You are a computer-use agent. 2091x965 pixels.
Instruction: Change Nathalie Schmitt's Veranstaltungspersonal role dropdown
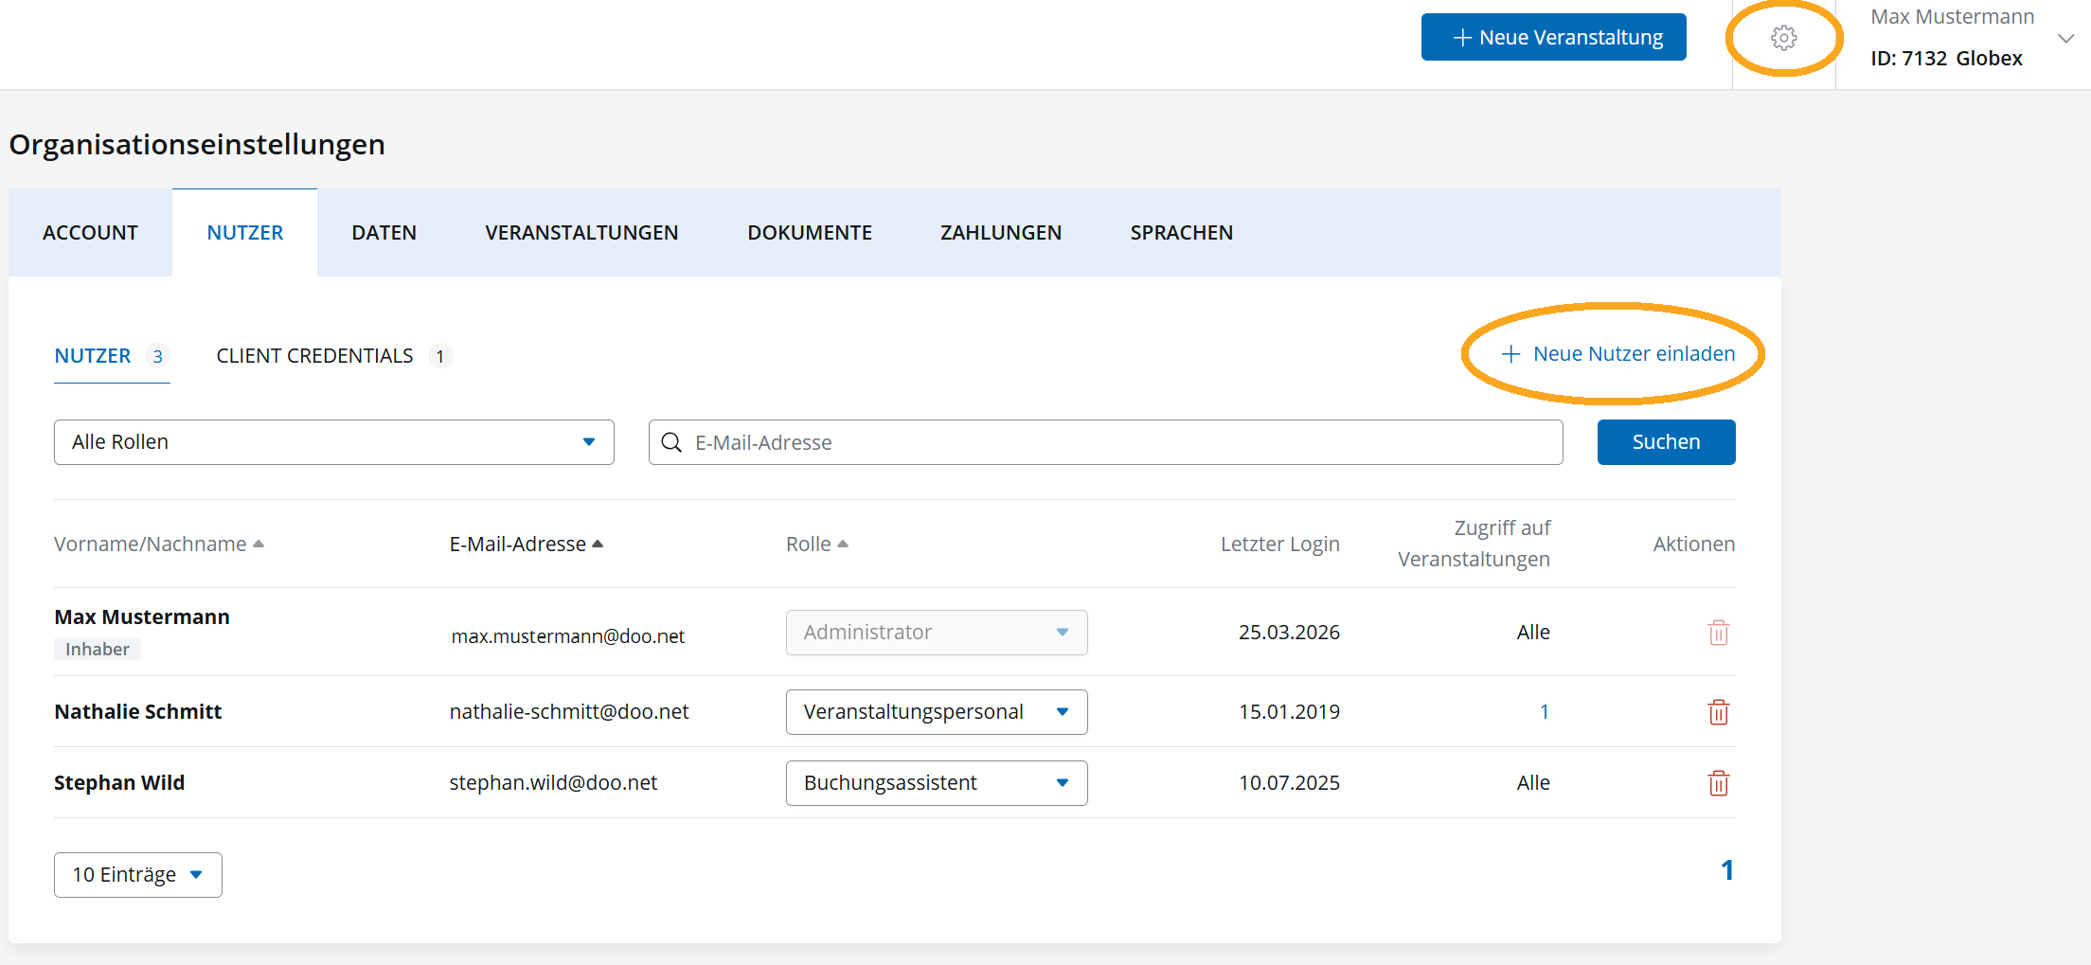tap(936, 712)
